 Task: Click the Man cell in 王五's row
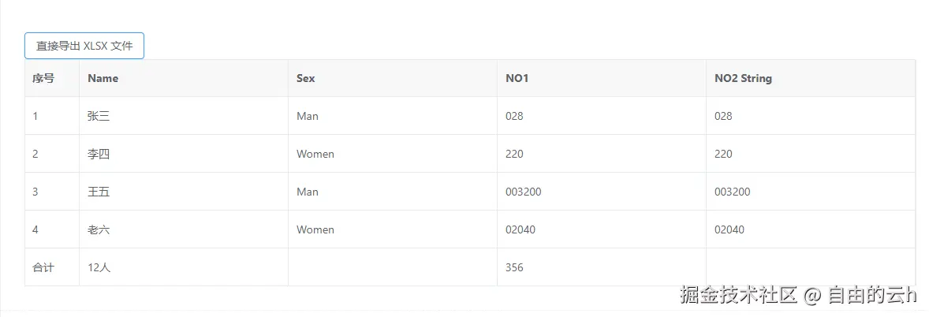pyautogui.click(x=308, y=192)
